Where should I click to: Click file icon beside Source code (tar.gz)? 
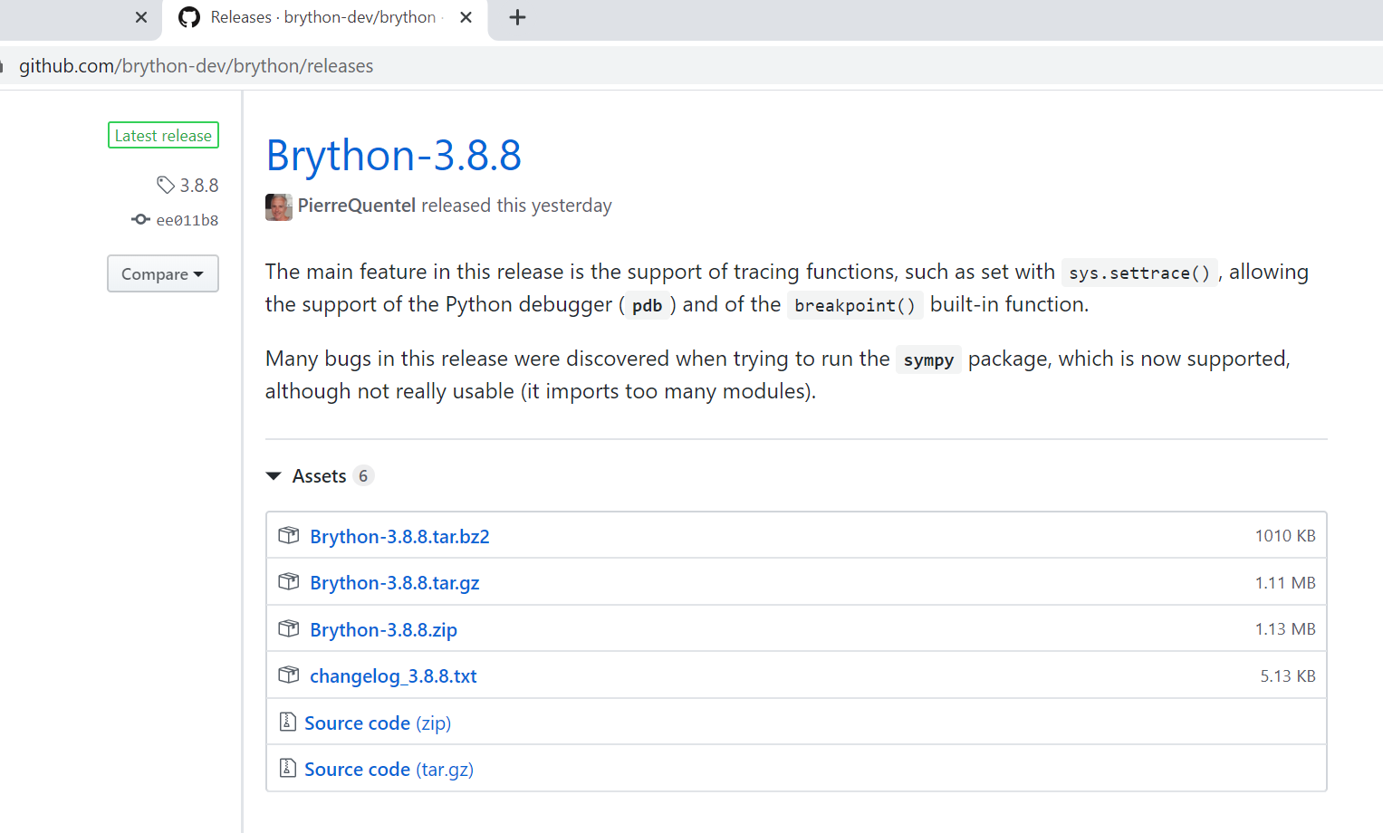pos(288,768)
